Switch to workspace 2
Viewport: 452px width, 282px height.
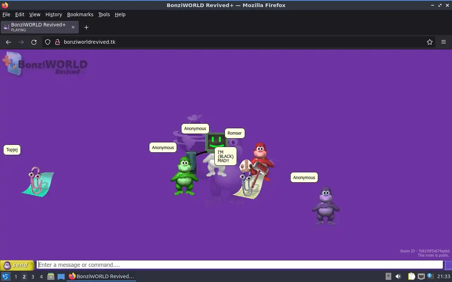point(24,277)
